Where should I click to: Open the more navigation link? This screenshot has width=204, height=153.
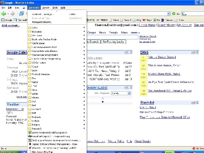[x=135, y=33]
